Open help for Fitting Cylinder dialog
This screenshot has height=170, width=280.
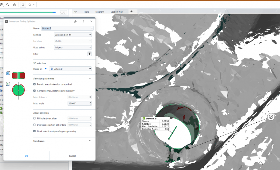(x=83, y=21)
